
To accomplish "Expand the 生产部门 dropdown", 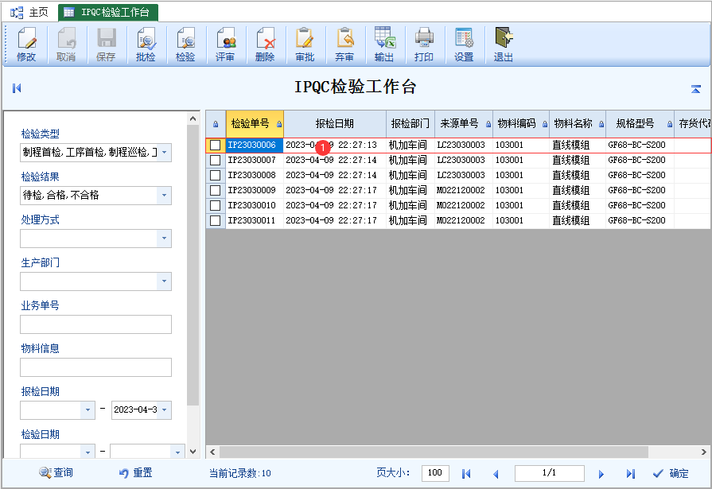I will click(x=164, y=281).
